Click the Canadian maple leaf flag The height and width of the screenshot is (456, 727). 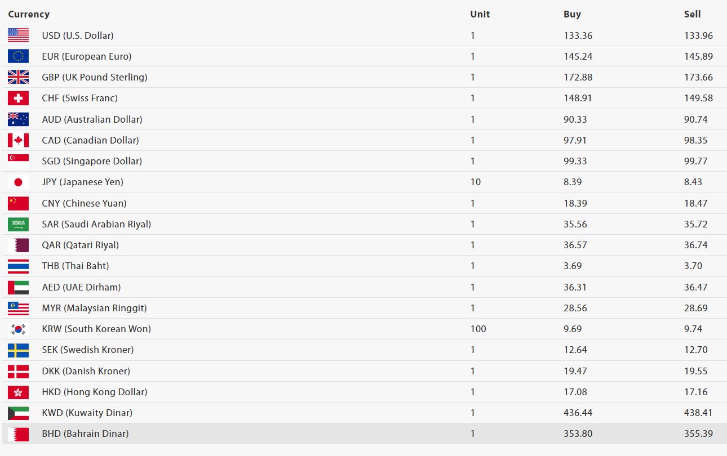click(x=18, y=140)
